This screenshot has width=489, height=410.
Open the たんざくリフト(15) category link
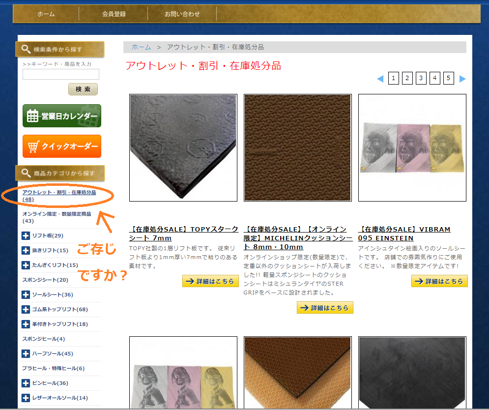click(x=55, y=265)
